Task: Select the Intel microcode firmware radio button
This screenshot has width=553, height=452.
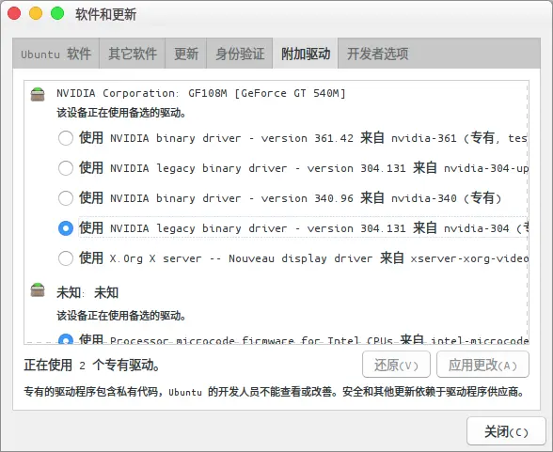Action: [x=66, y=339]
